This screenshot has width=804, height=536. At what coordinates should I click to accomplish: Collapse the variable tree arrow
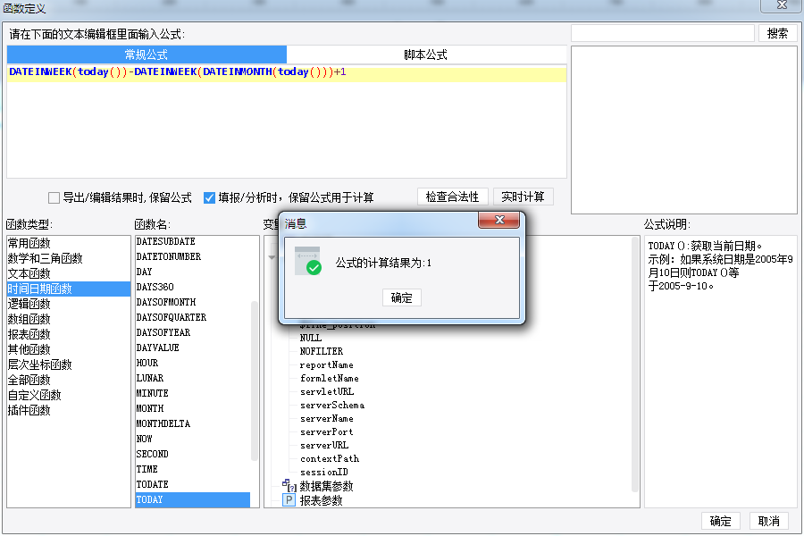272,257
